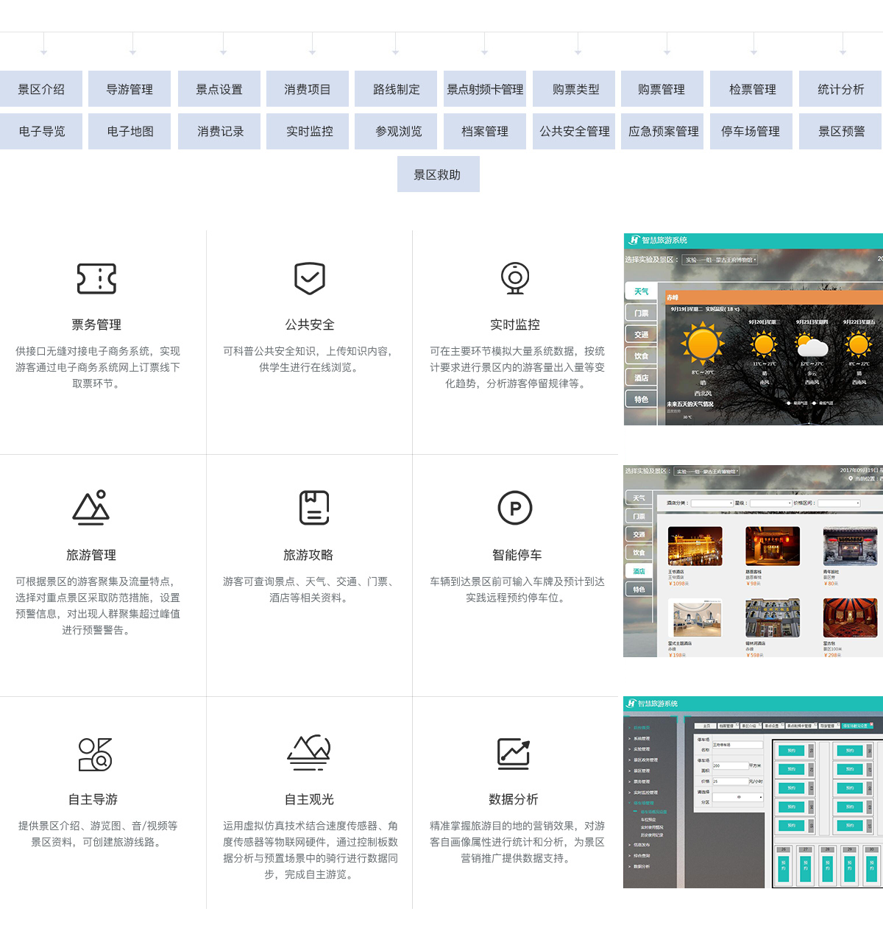Select 车位预定 under 停车场管理 in the sidebar
This screenshot has width=883, height=942.
(x=648, y=819)
